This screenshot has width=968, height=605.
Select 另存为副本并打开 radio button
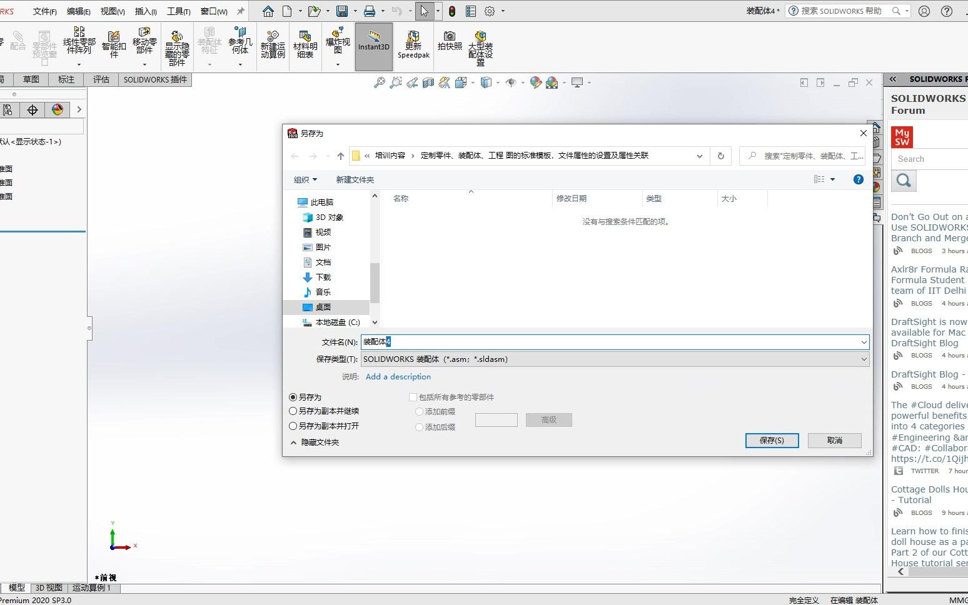tap(293, 426)
